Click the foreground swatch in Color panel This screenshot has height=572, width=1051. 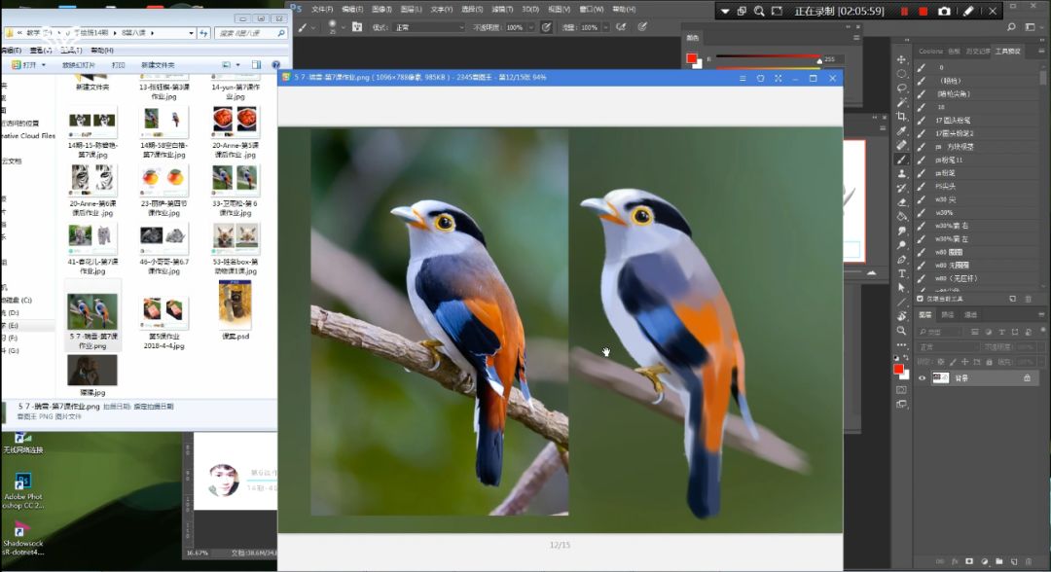(x=692, y=58)
